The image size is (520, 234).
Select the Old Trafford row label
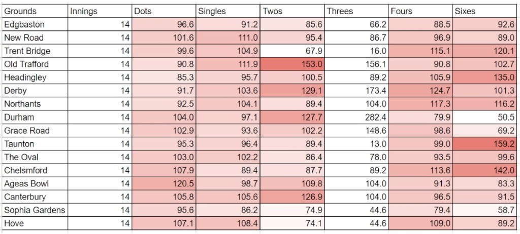(34, 64)
